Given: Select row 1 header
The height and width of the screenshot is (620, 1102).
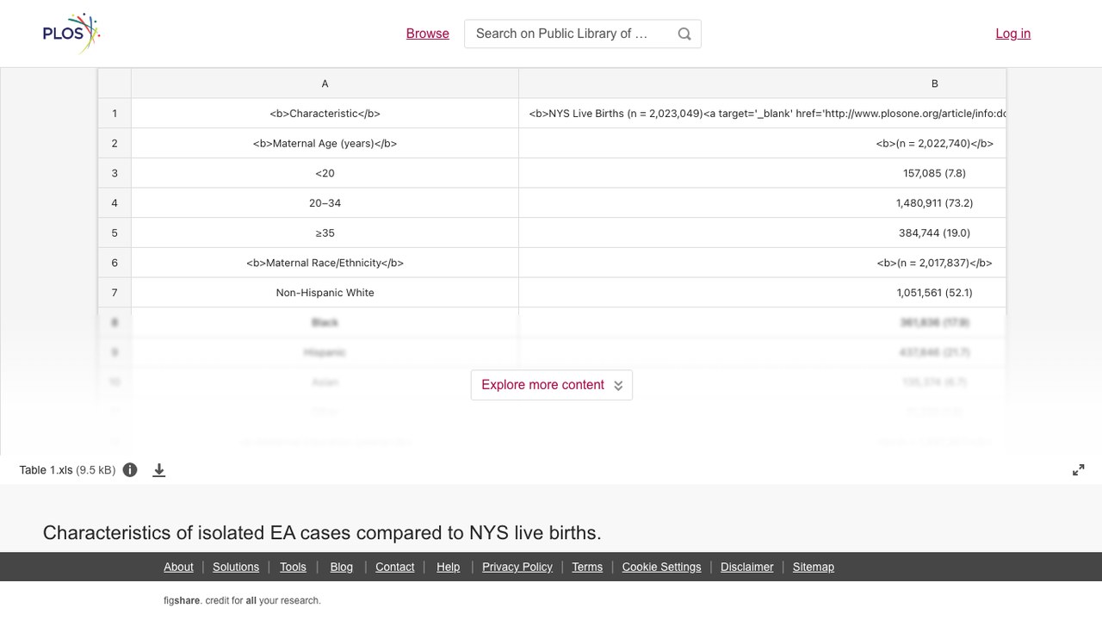Looking at the screenshot, I should pyautogui.click(x=115, y=114).
